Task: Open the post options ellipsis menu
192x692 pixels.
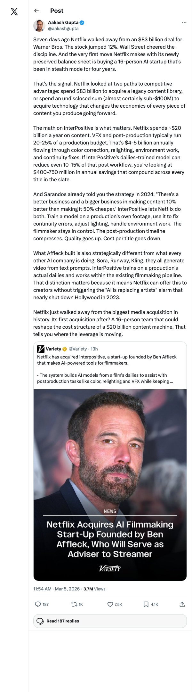Action: click(x=184, y=22)
